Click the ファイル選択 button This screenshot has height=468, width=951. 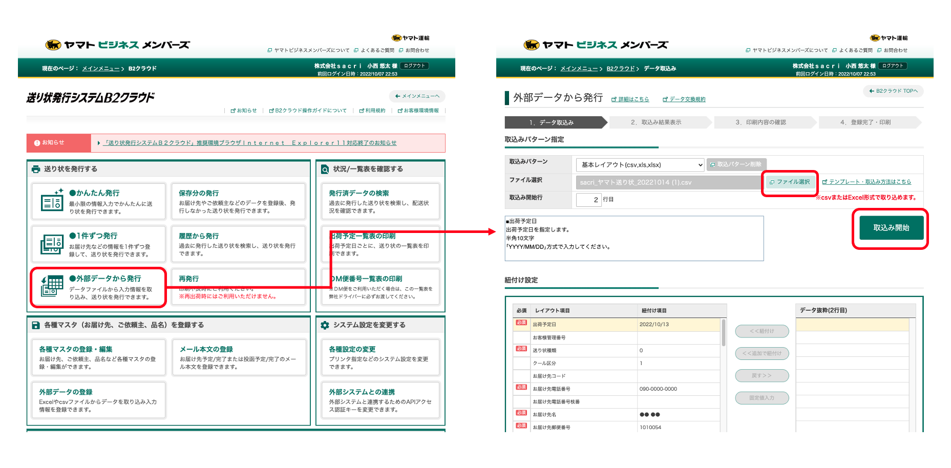click(x=790, y=182)
